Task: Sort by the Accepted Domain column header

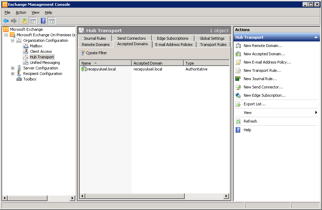Action: [x=157, y=63]
